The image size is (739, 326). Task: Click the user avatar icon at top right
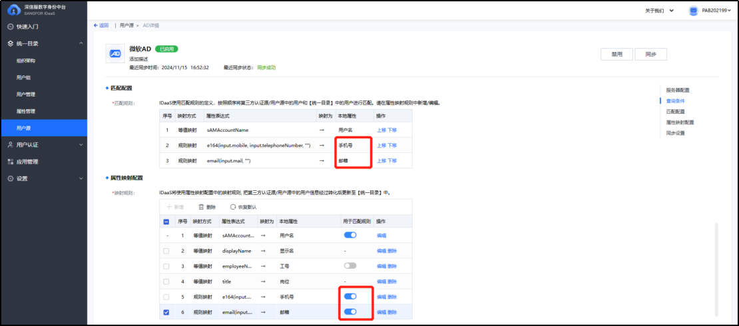pos(693,11)
